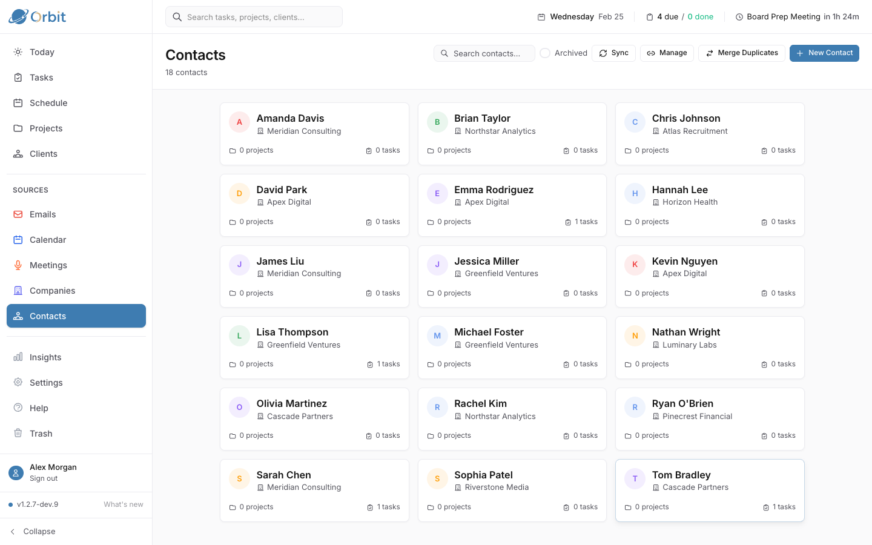Open the Insights view

[x=45, y=357]
